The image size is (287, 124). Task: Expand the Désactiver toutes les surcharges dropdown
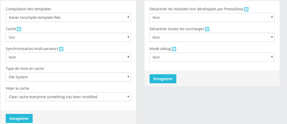(x=212, y=37)
